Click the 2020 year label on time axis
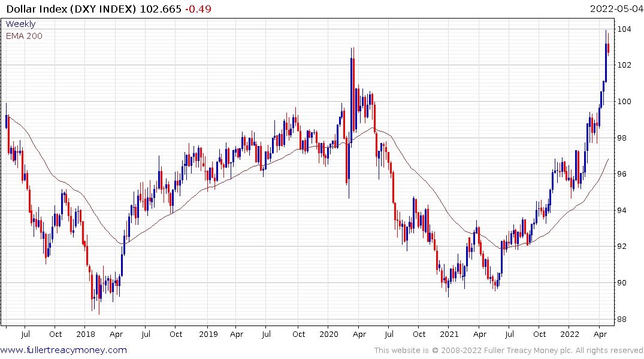Screen dimensions: 644x359 pyautogui.click(x=328, y=334)
